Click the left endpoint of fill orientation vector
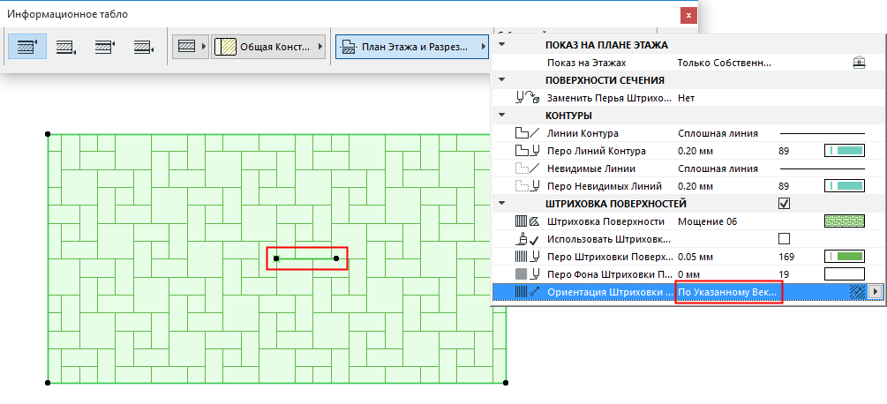The height and width of the screenshot is (404, 887). 276,258
